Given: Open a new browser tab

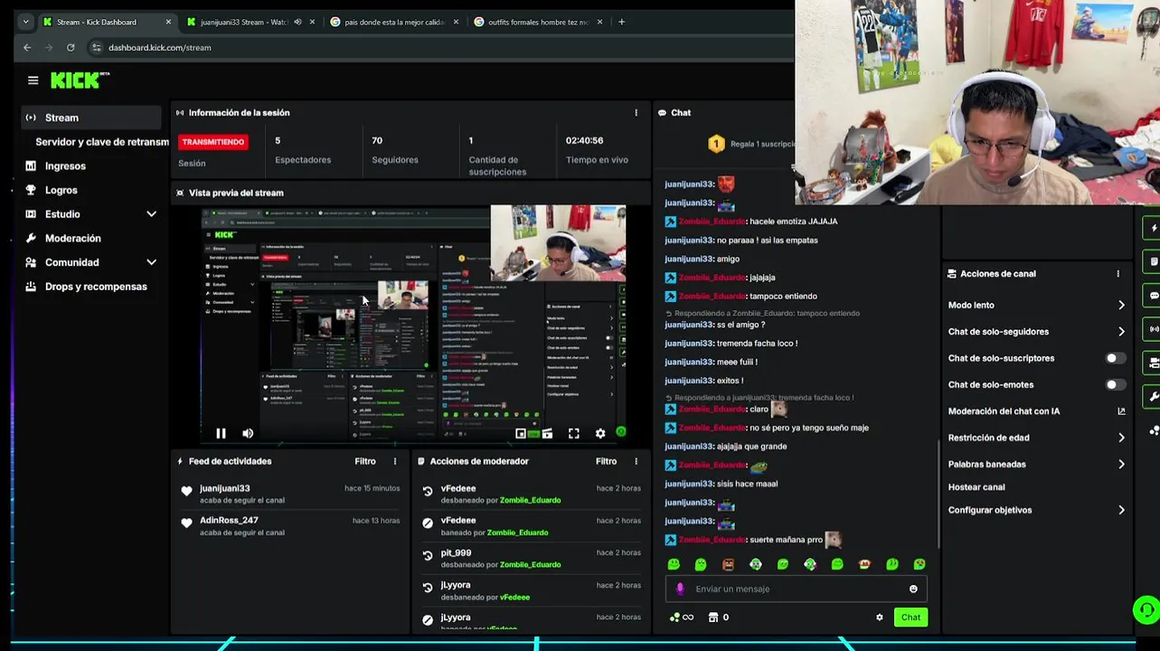Looking at the screenshot, I should [621, 22].
